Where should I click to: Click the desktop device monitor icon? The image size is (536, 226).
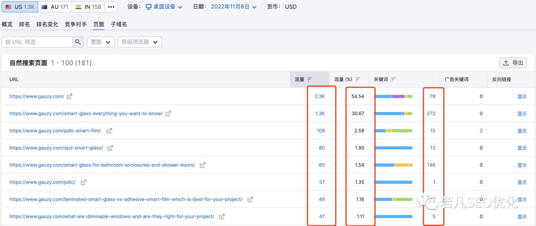point(148,7)
